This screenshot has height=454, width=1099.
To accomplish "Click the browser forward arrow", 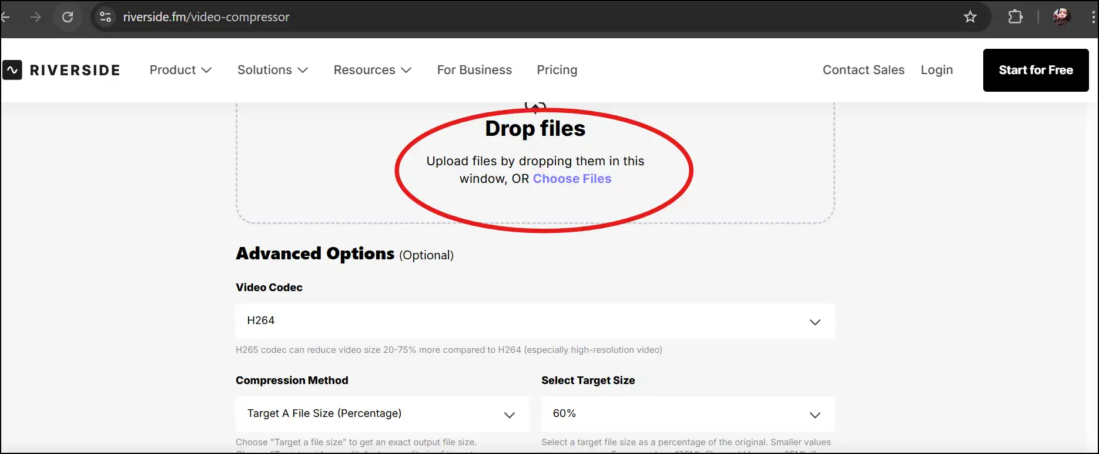I will pos(36,17).
